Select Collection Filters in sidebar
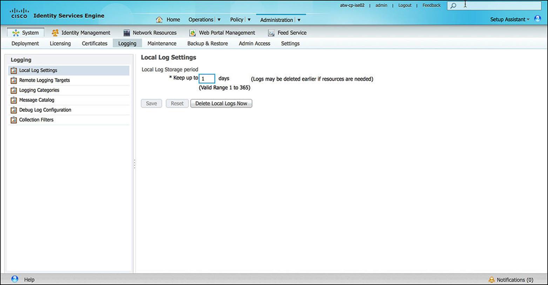Image resolution: width=548 pixels, height=285 pixels. tap(69, 120)
